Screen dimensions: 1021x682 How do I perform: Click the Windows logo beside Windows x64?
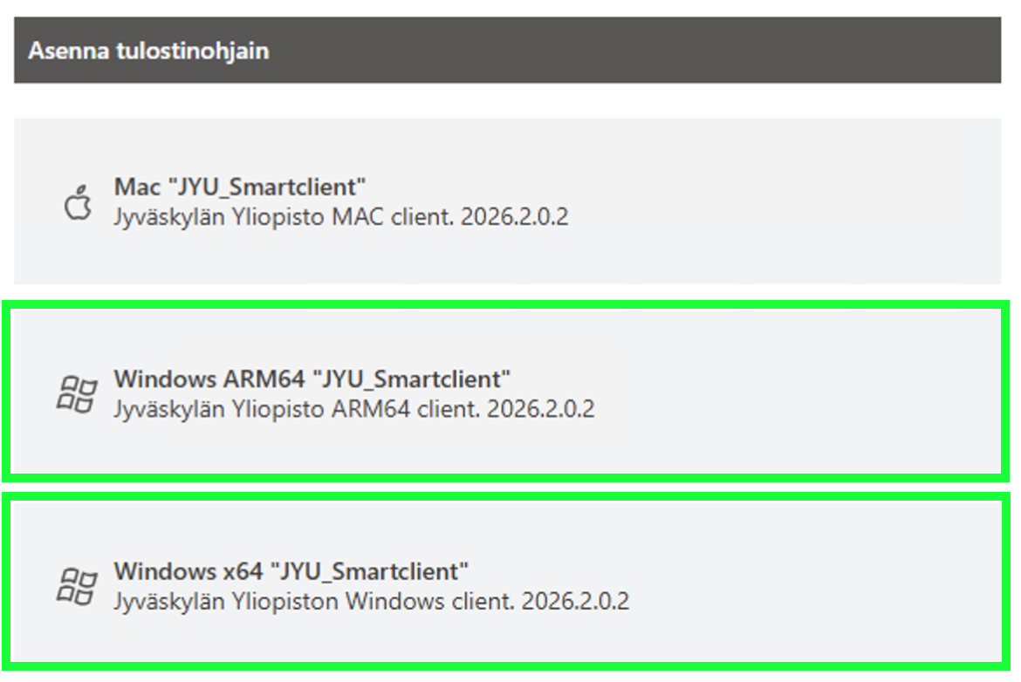(77, 586)
